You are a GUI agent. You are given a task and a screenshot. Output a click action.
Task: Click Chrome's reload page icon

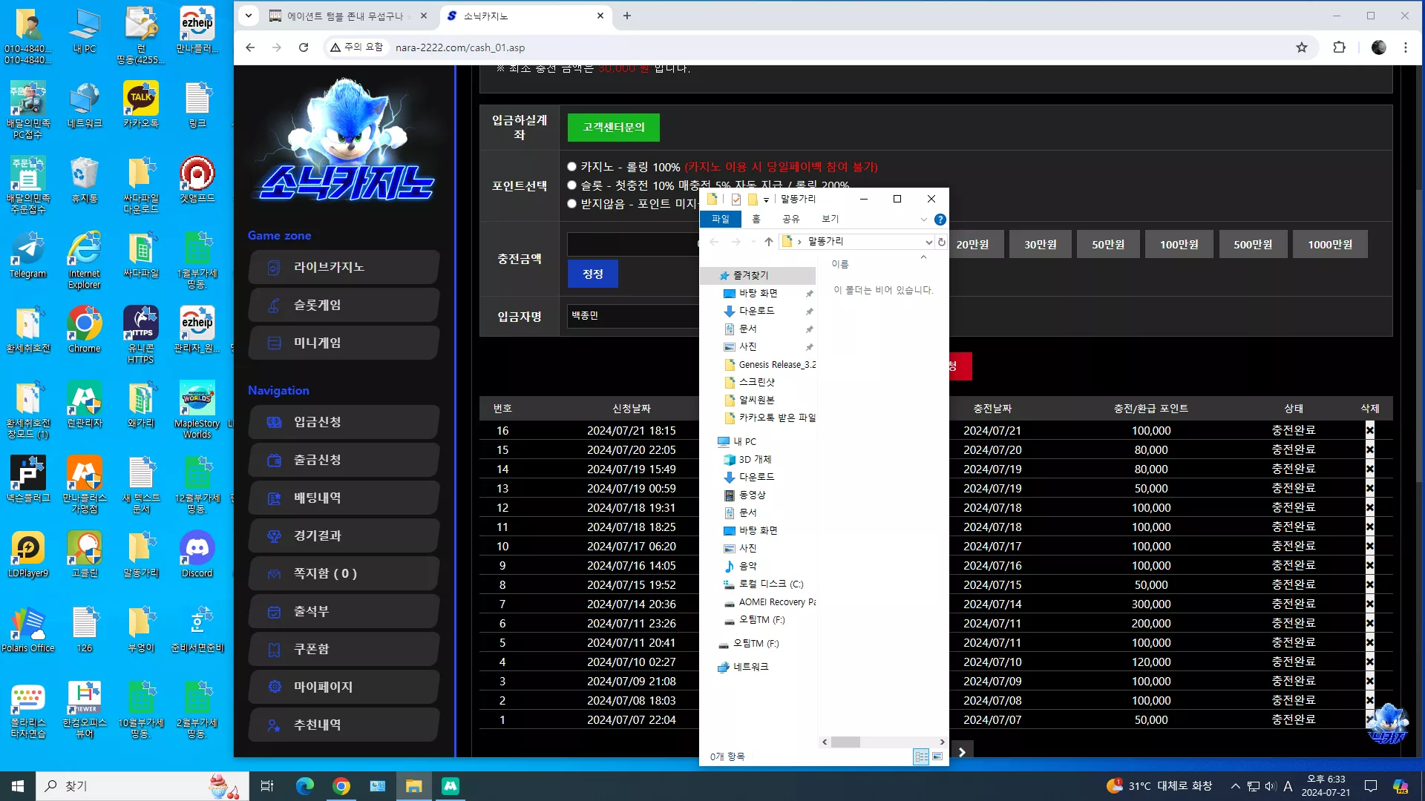point(304,47)
